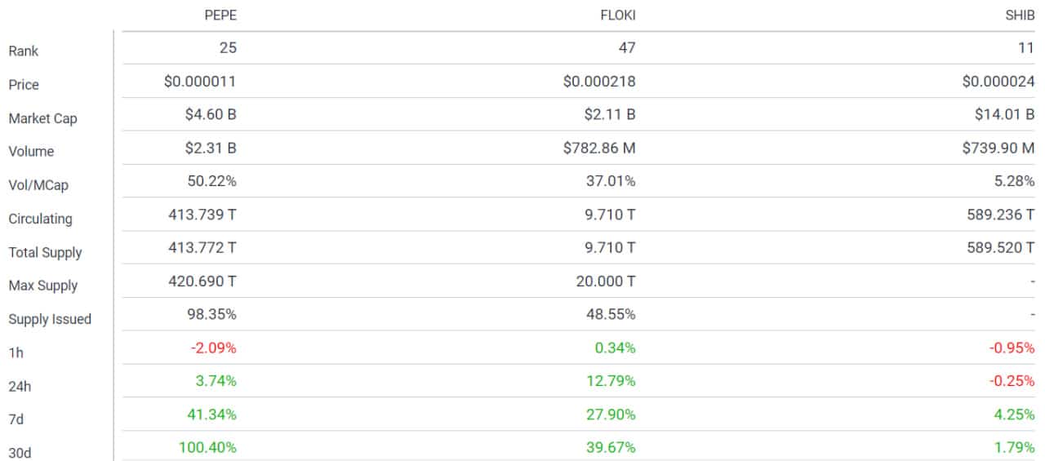Select the Vol/MCap row label
The width and height of the screenshot is (1045, 461).
click(38, 185)
